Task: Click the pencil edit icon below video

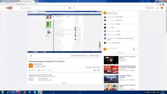Action: [x=31, y=56]
